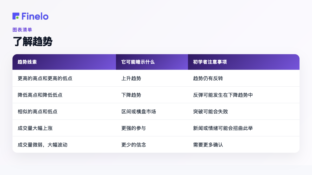Select the cell 趋势仍有反转
The width and height of the screenshot is (312, 175).
(x=244, y=78)
